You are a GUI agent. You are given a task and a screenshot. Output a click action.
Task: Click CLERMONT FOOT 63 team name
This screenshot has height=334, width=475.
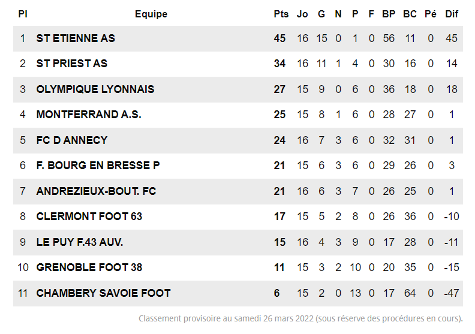click(89, 216)
